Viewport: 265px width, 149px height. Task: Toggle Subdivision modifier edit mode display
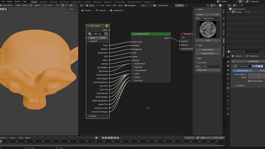click(x=256, y=66)
